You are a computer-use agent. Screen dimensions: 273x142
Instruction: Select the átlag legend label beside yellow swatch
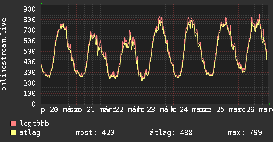[x=30, y=133]
